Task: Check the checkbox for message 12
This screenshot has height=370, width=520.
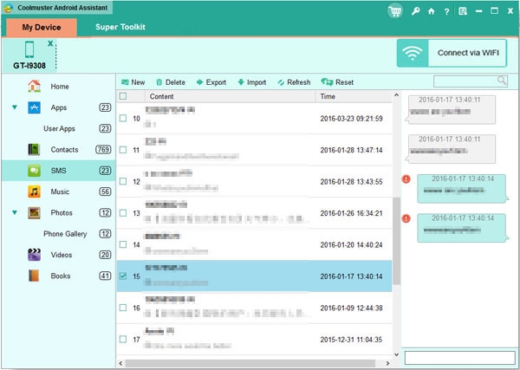Action: (123, 181)
